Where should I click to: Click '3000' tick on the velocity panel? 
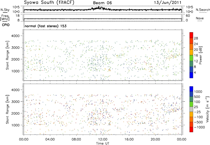[15, 102]
